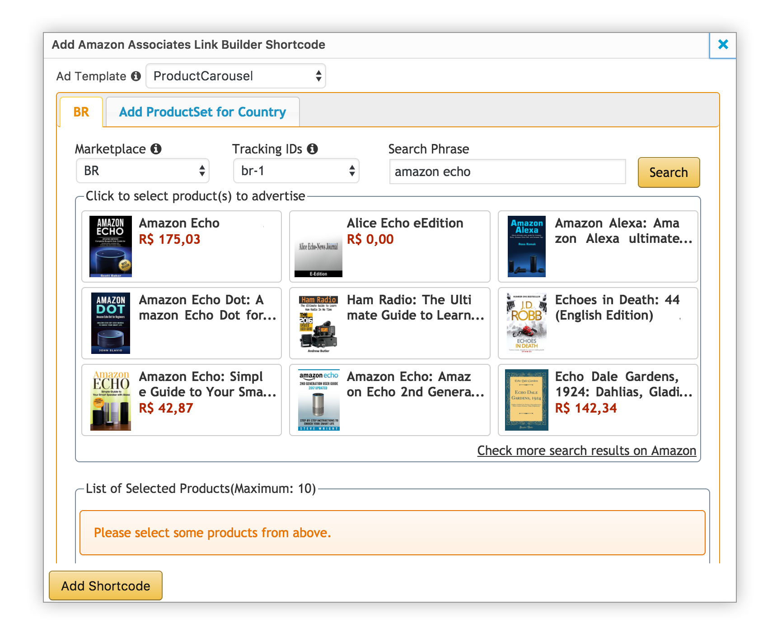Open the Ad Template ProductCarousel dropdown

tap(236, 76)
